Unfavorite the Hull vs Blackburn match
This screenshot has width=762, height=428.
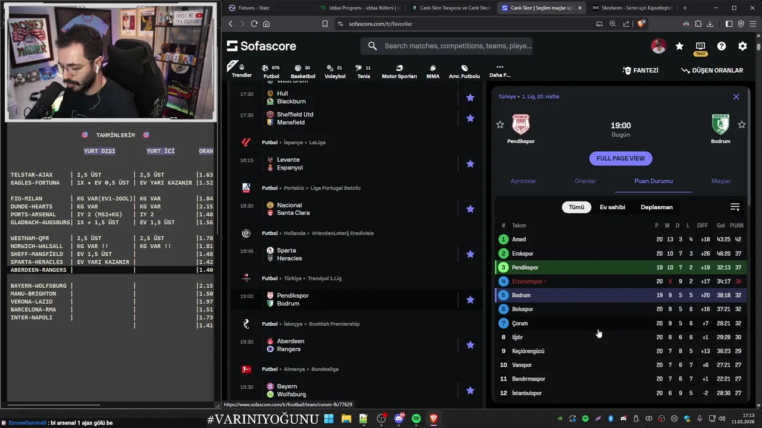point(470,97)
